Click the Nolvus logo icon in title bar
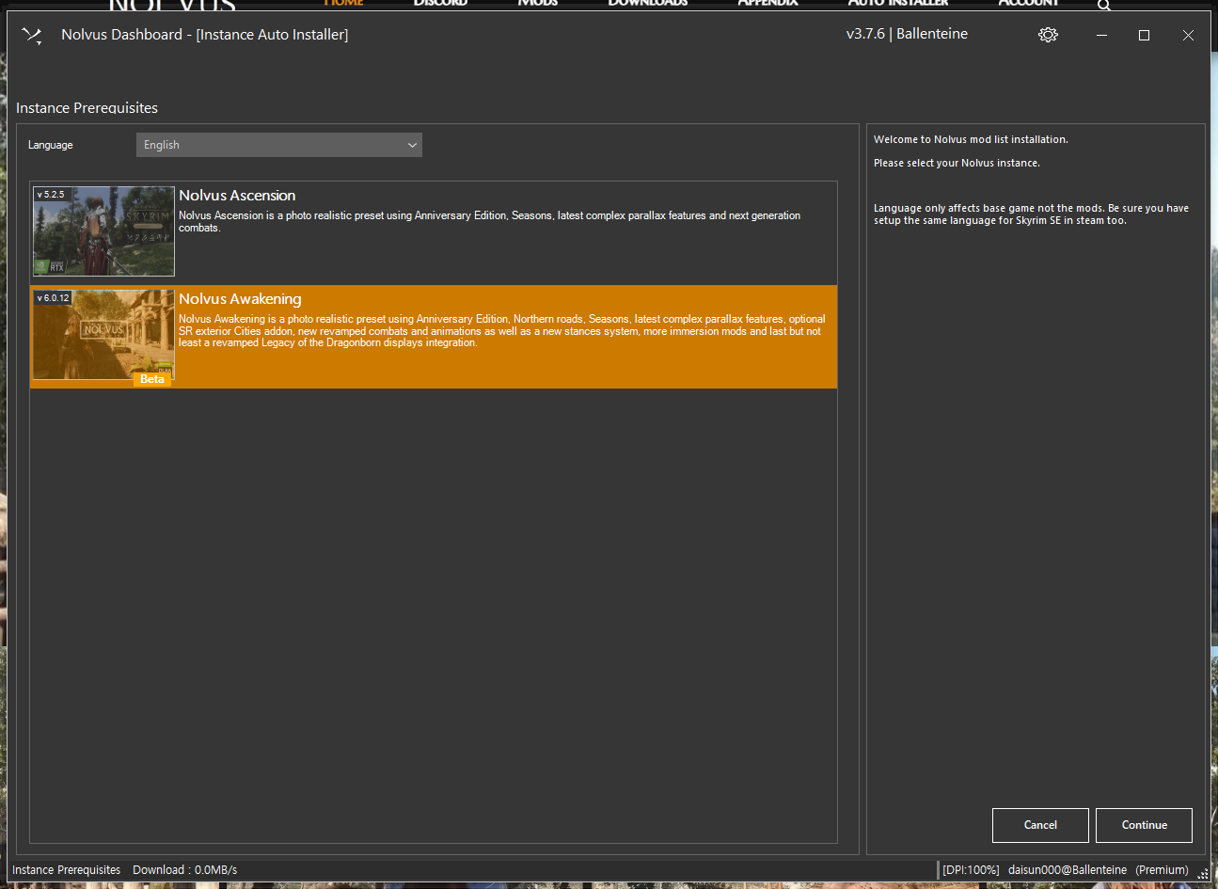Image resolution: width=1218 pixels, height=889 pixels. tap(32, 36)
